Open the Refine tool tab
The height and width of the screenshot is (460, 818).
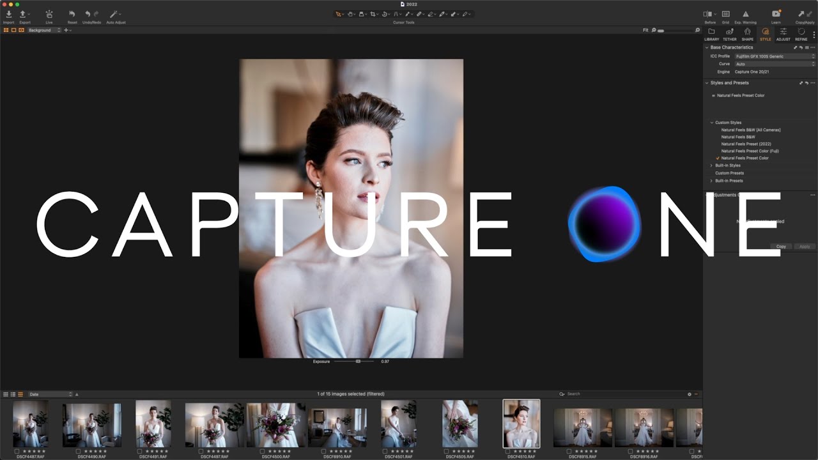801,34
